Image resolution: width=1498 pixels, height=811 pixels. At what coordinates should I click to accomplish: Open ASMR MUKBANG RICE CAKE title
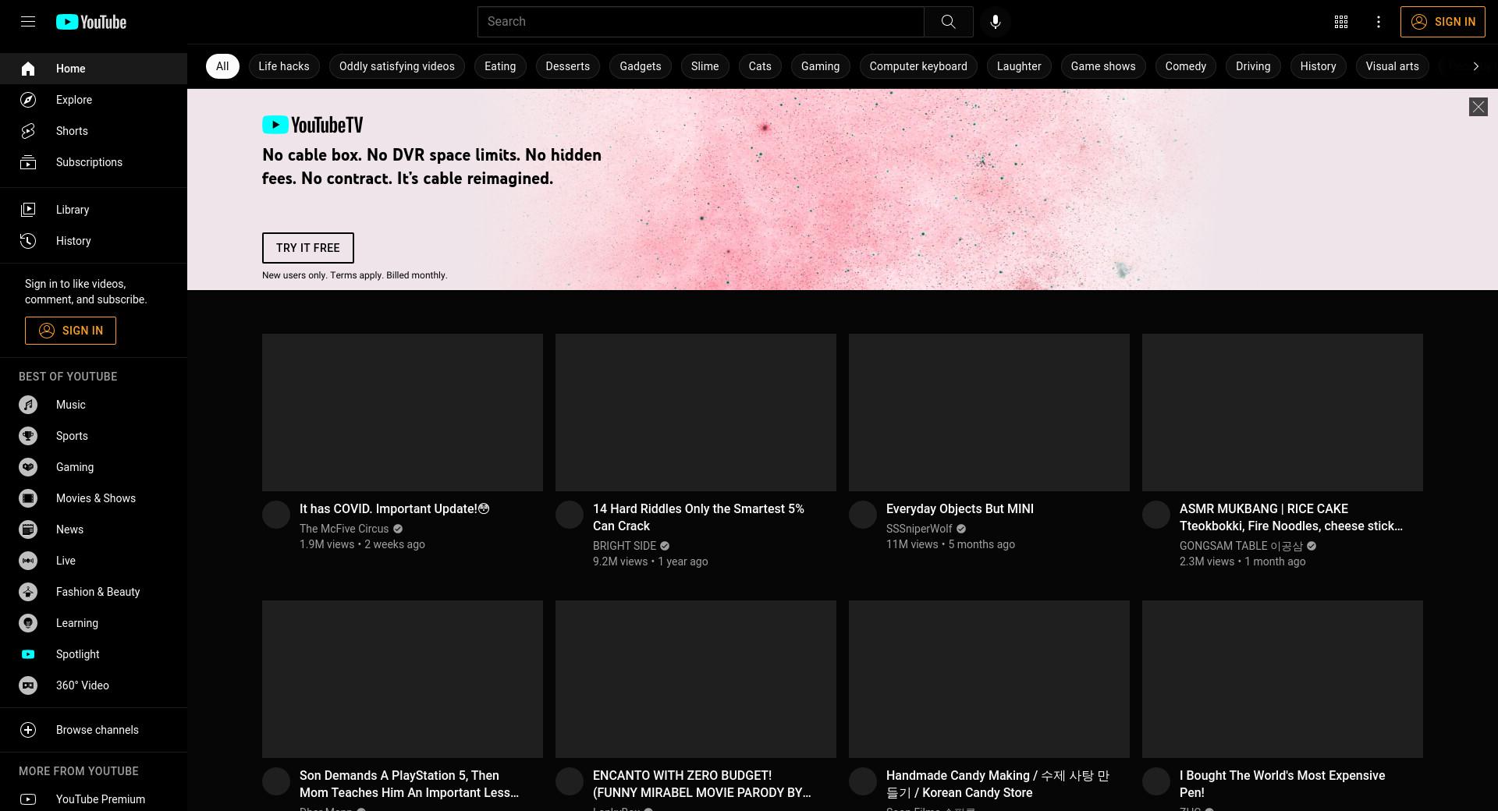[1291, 517]
